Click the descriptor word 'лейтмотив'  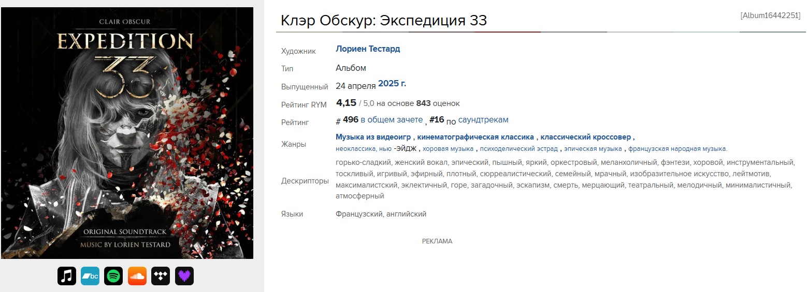coord(751,174)
